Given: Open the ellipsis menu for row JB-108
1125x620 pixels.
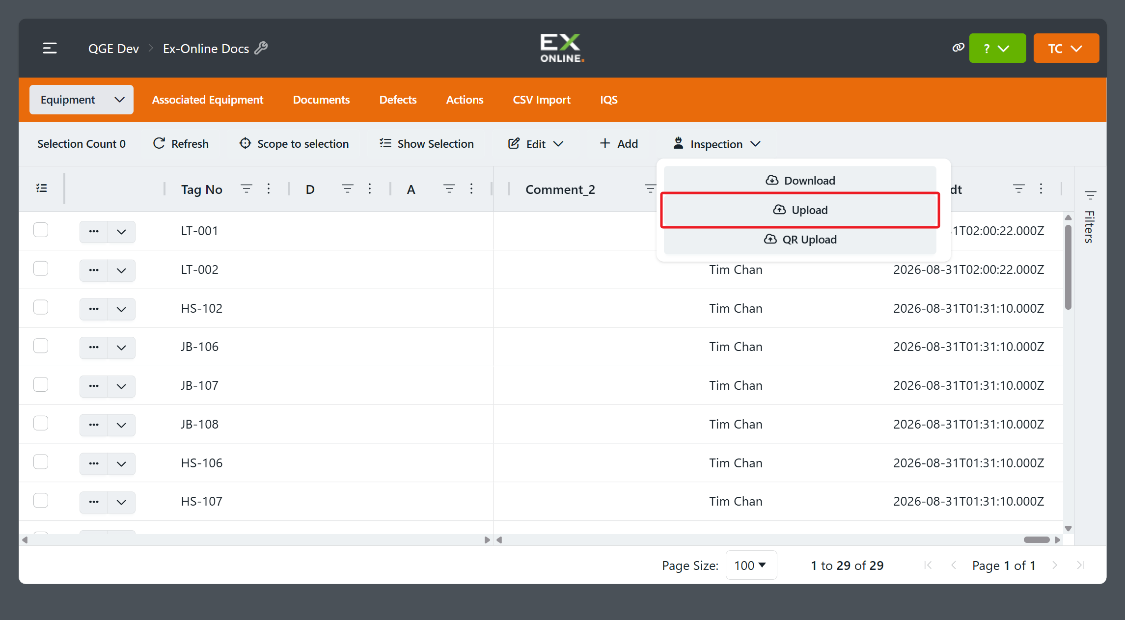Looking at the screenshot, I should coord(94,425).
